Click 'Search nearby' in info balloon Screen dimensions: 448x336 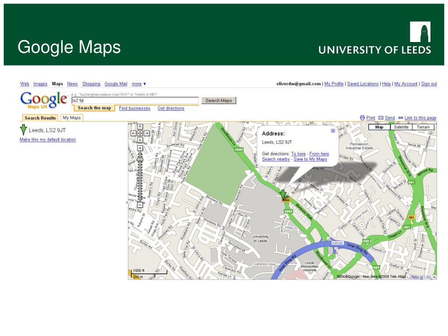(276, 159)
